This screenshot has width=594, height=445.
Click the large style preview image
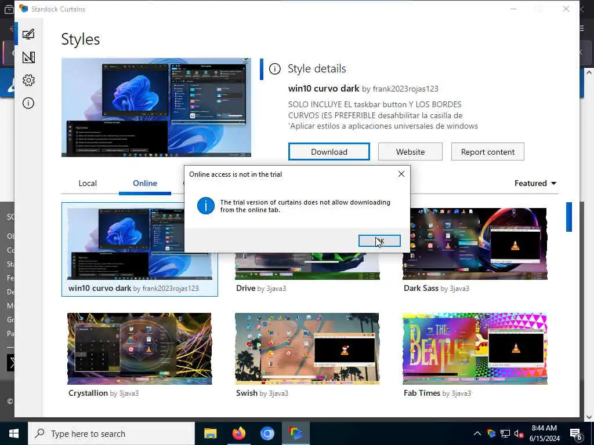156,107
